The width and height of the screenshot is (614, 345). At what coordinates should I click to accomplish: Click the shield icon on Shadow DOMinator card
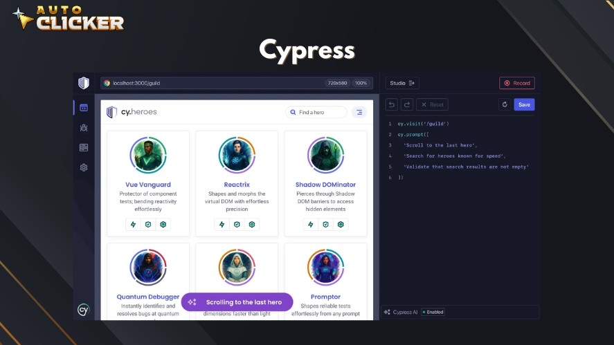click(326, 225)
